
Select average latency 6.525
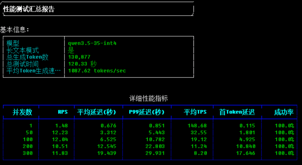pyautogui.click(x=108, y=140)
